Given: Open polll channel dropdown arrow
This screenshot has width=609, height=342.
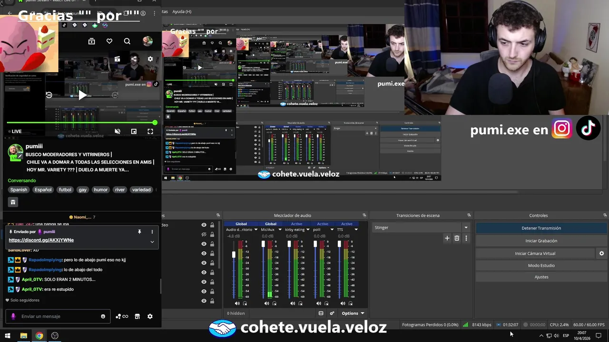Looking at the screenshot, I should click(332, 230).
